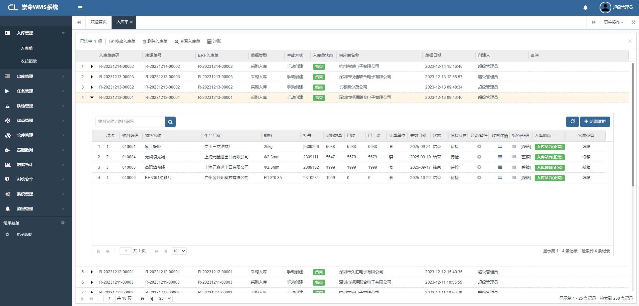
Task: Click 入库站台(正常) badge in 无卤填充绳 row
Action: coord(549,157)
